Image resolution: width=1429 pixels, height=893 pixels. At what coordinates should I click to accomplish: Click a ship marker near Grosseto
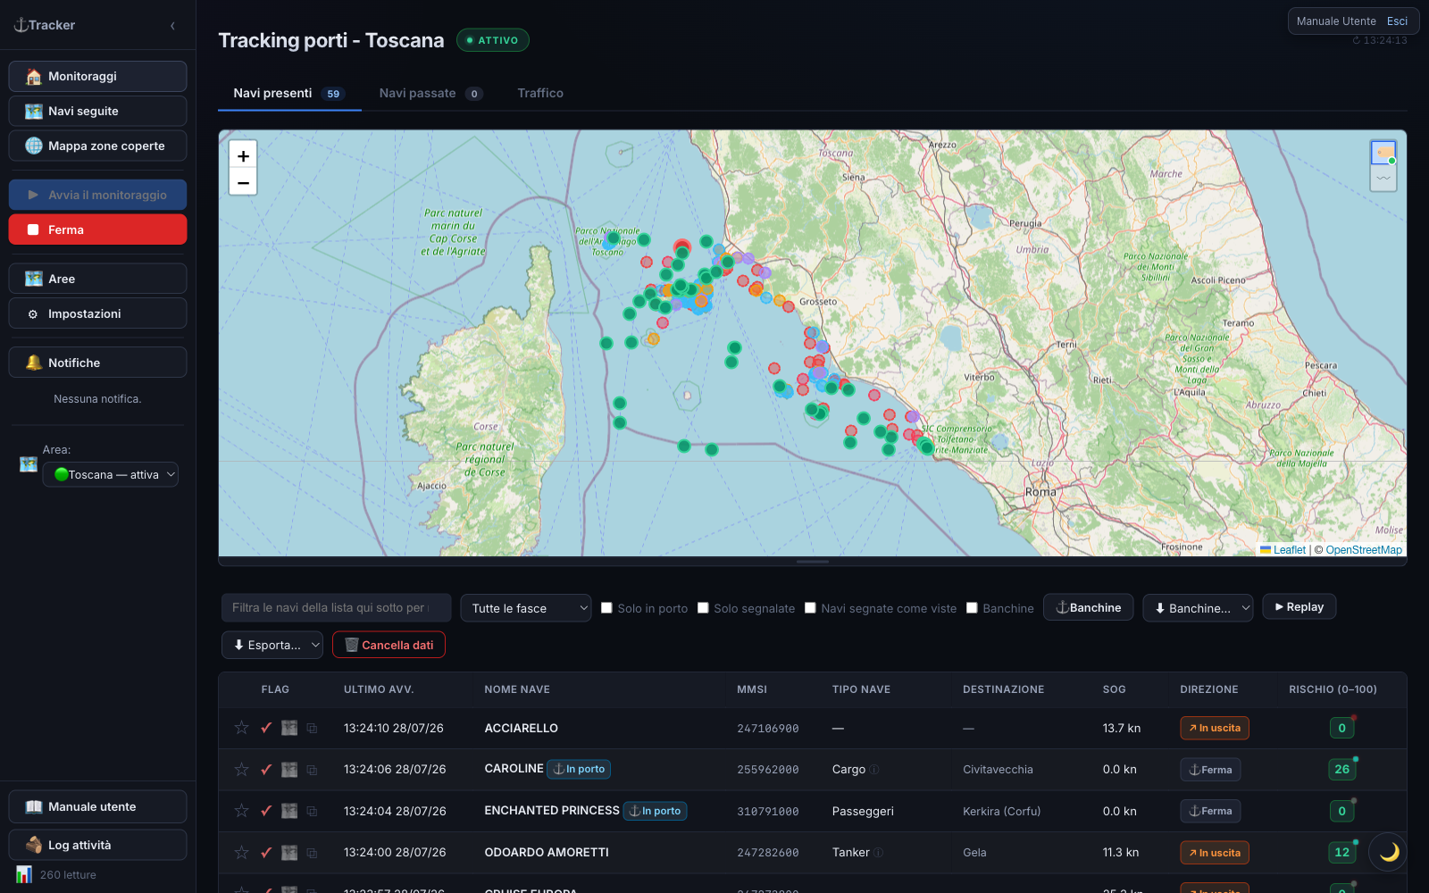pos(789,306)
